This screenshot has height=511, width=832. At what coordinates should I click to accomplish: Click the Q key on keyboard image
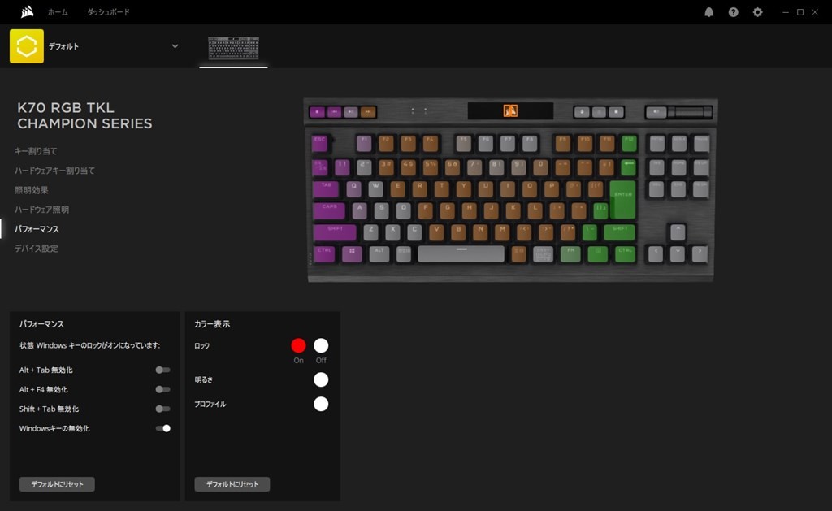point(354,188)
